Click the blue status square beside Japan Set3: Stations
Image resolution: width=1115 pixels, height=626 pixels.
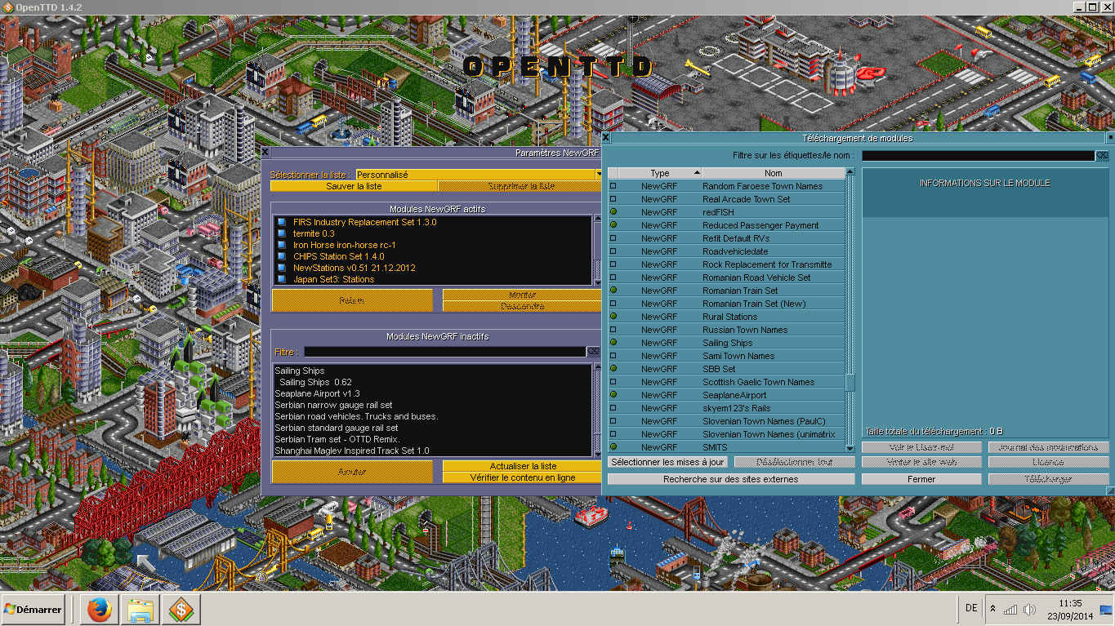(x=282, y=279)
